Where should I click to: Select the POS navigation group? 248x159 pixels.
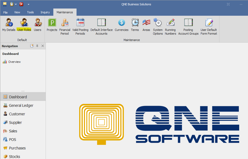click(23, 139)
